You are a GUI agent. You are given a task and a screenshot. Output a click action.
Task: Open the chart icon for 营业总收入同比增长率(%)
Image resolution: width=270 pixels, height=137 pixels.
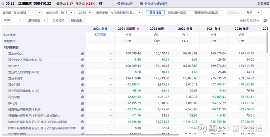[82, 59]
